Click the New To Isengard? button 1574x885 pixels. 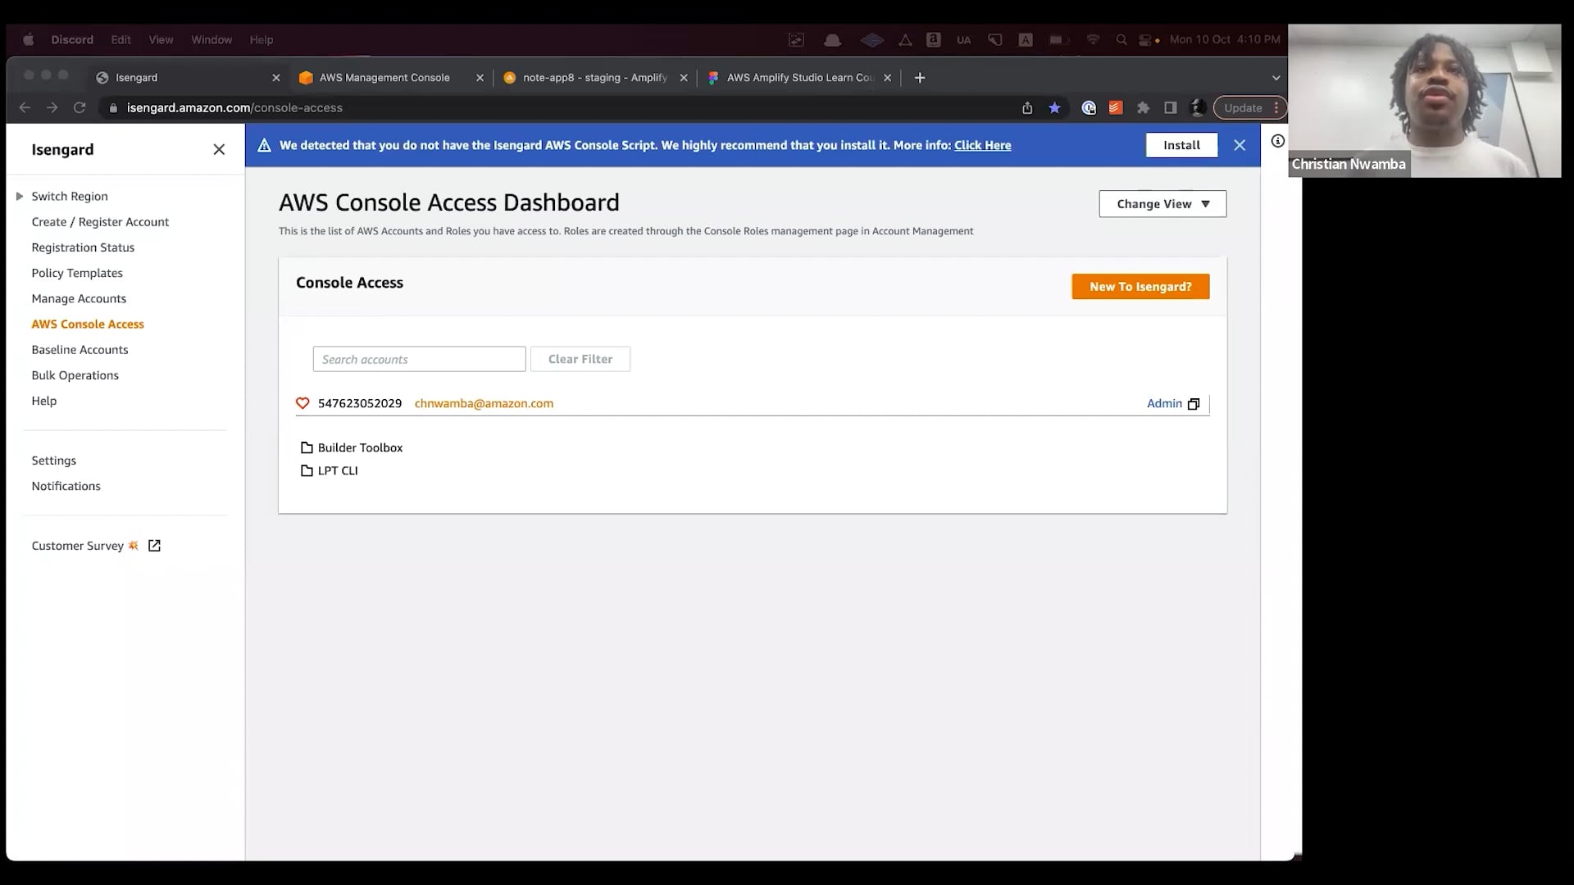click(x=1140, y=286)
